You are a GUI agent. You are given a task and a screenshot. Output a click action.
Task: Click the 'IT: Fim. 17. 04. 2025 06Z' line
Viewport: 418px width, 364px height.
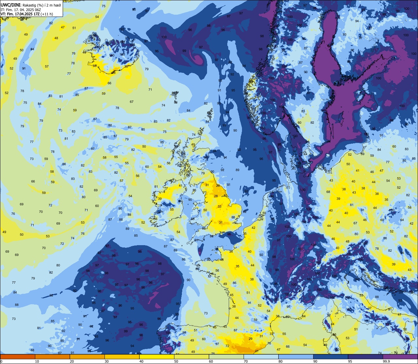click(21, 9)
